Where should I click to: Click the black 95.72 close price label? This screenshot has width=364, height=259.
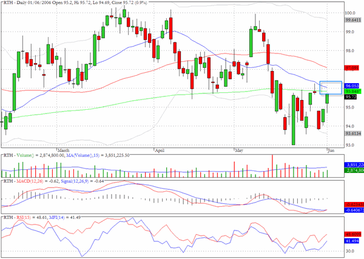pos(351,97)
